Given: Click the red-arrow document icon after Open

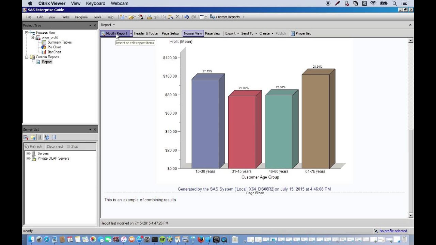Looking at the screenshot, I should click(x=140, y=17).
